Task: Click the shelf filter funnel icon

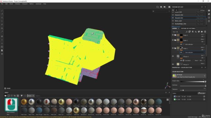Action: point(22,96)
